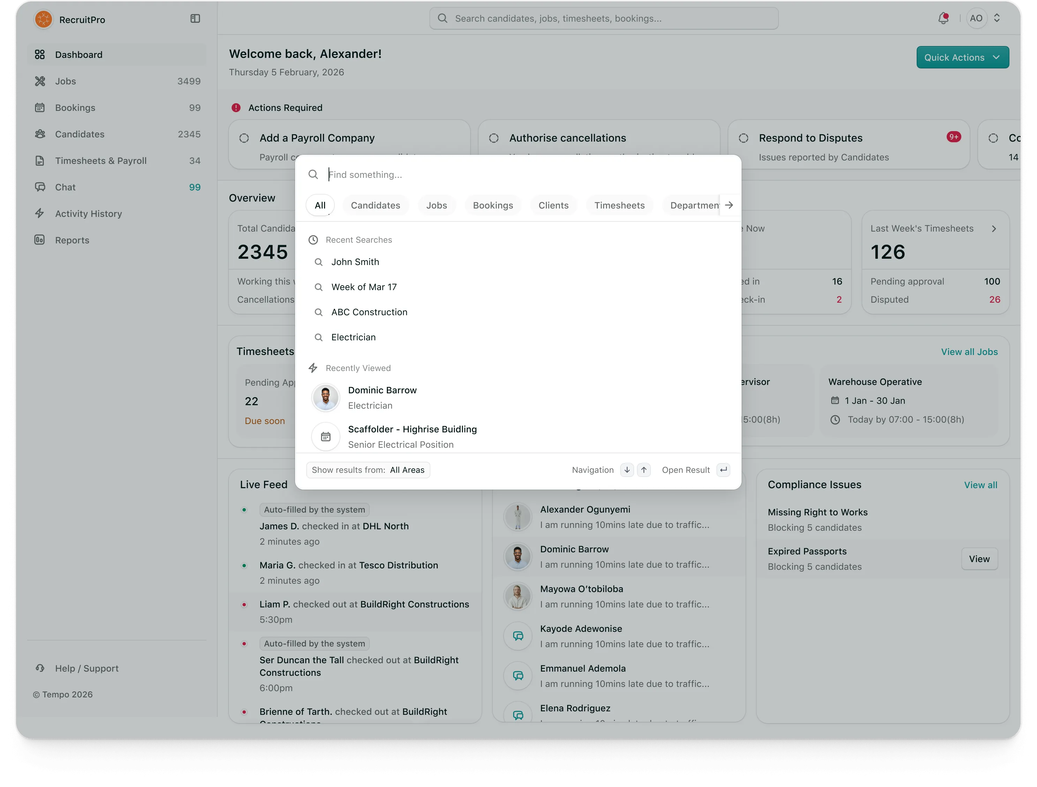This screenshot has height=787, width=1037.
Task: Open Dominic Barrow recently viewed result
Action: coord(518,398)
